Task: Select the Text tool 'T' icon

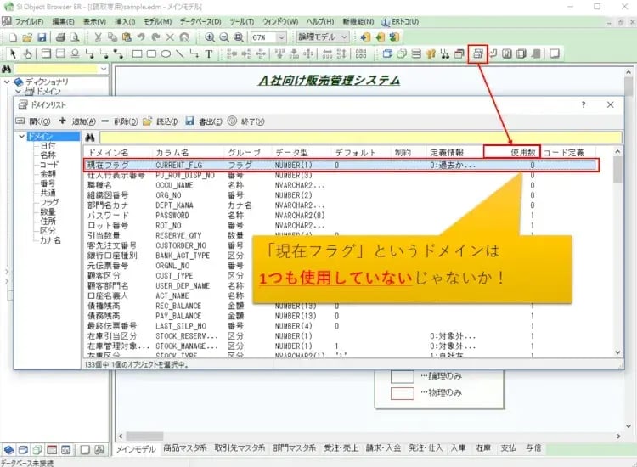Action: click(x=209, y=54)
